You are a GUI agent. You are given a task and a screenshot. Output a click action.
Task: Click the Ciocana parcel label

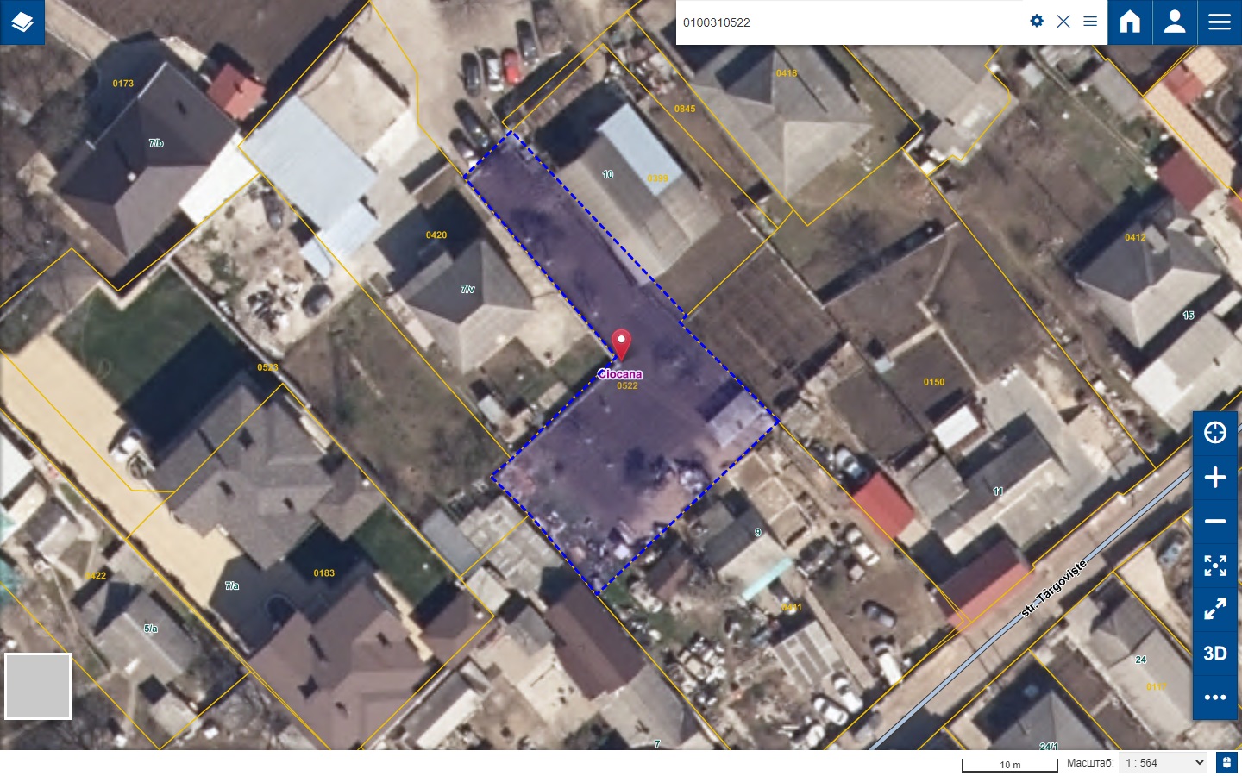620,374
